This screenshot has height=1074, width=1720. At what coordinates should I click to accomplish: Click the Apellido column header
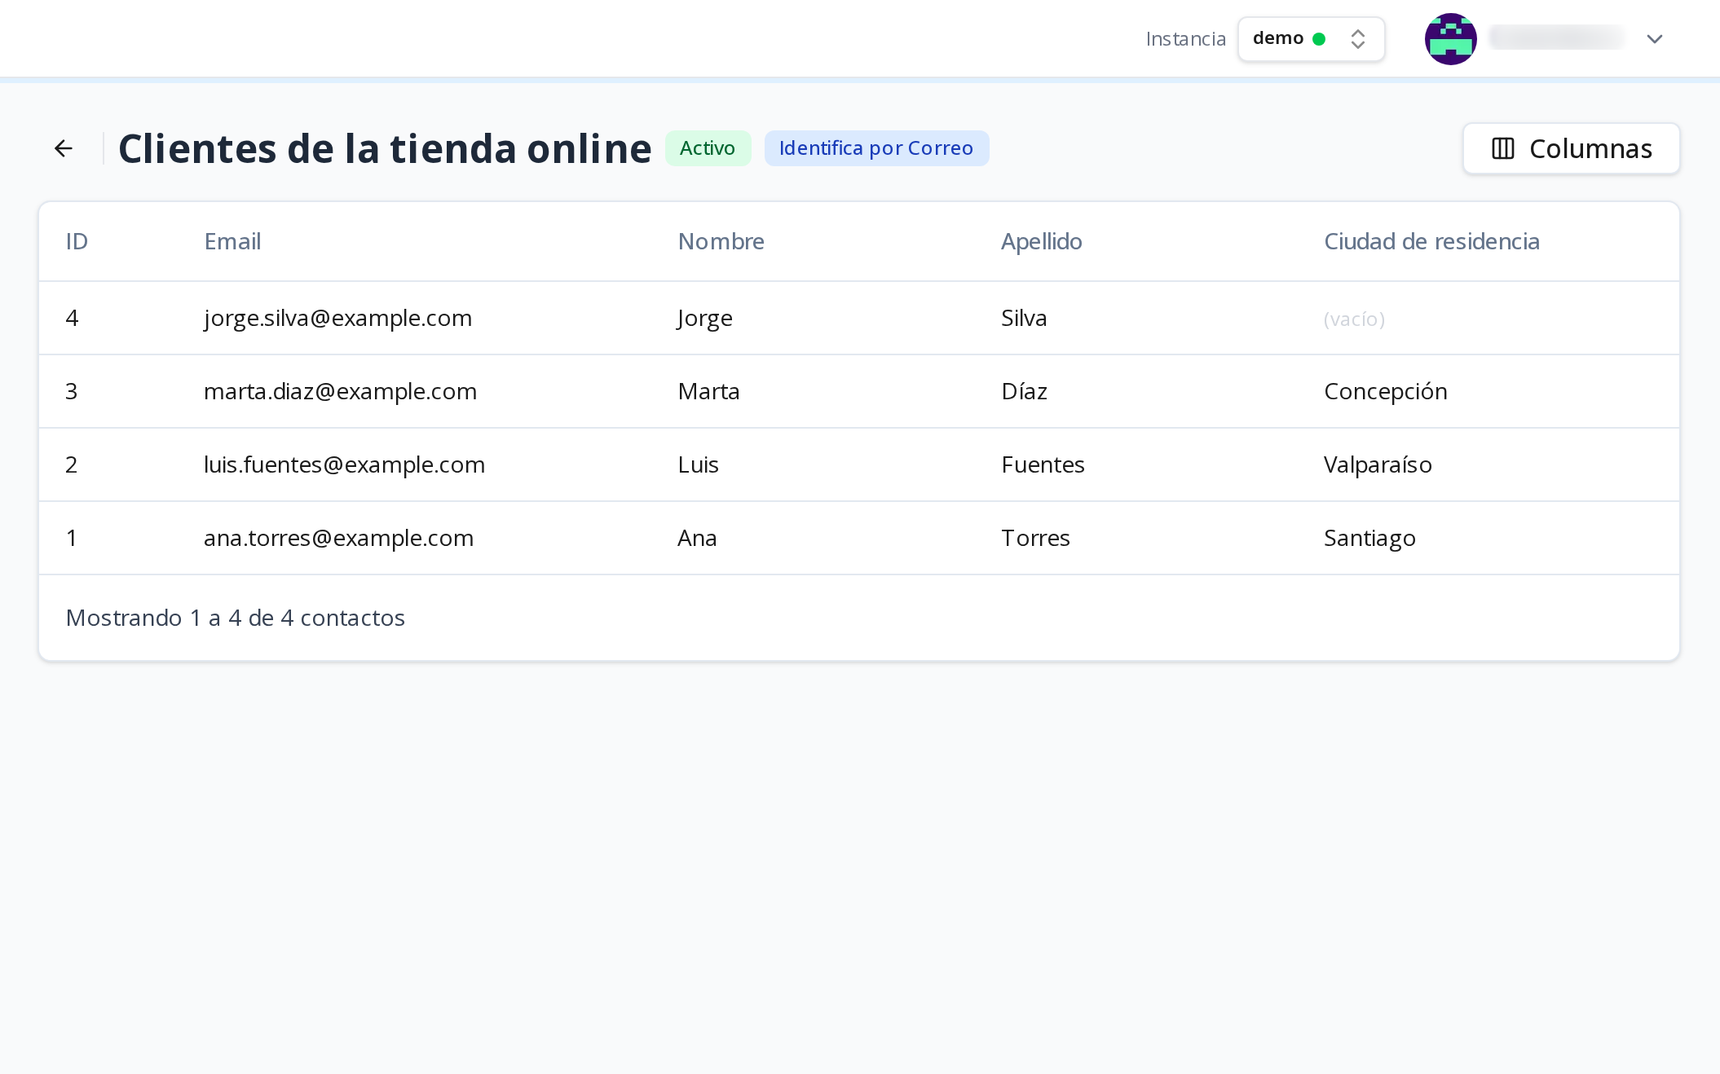tap(1041, 241)
